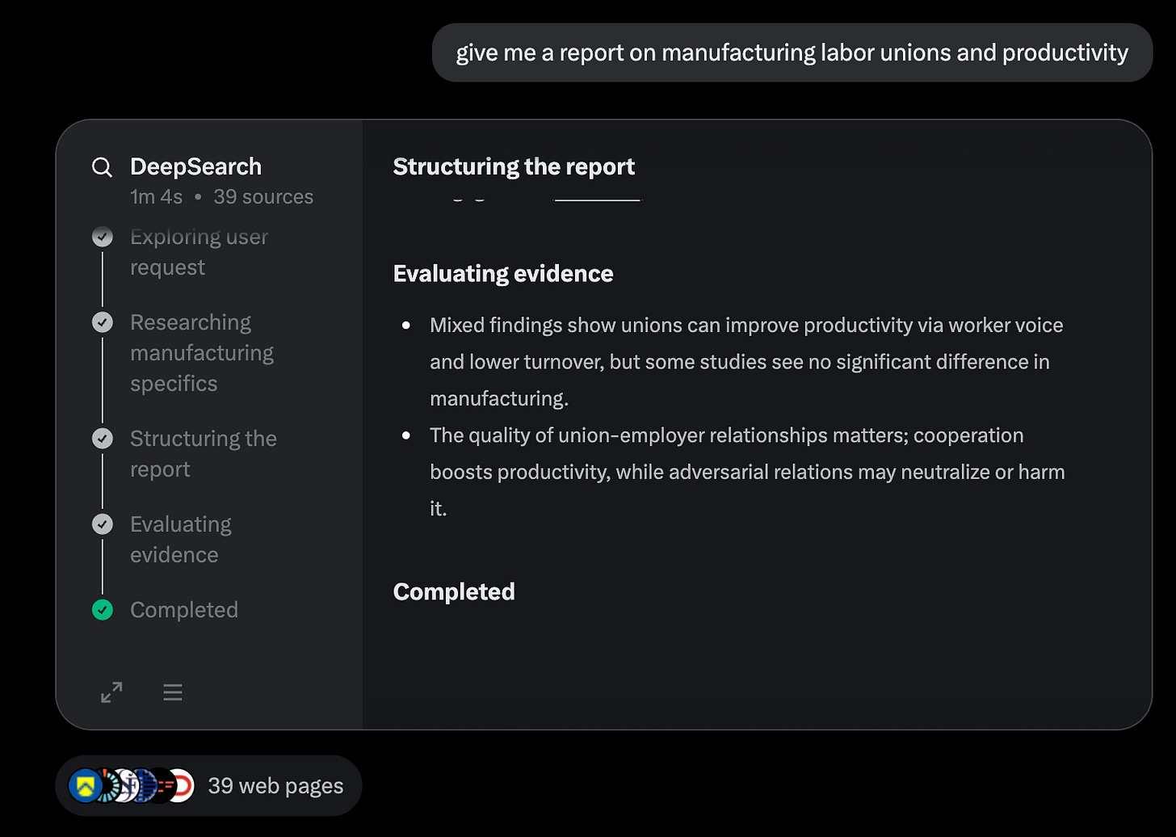Select the Exploring user request step
Image resolution: width=1176 pixels, height=837 pixels.
(x=199, y=252)
